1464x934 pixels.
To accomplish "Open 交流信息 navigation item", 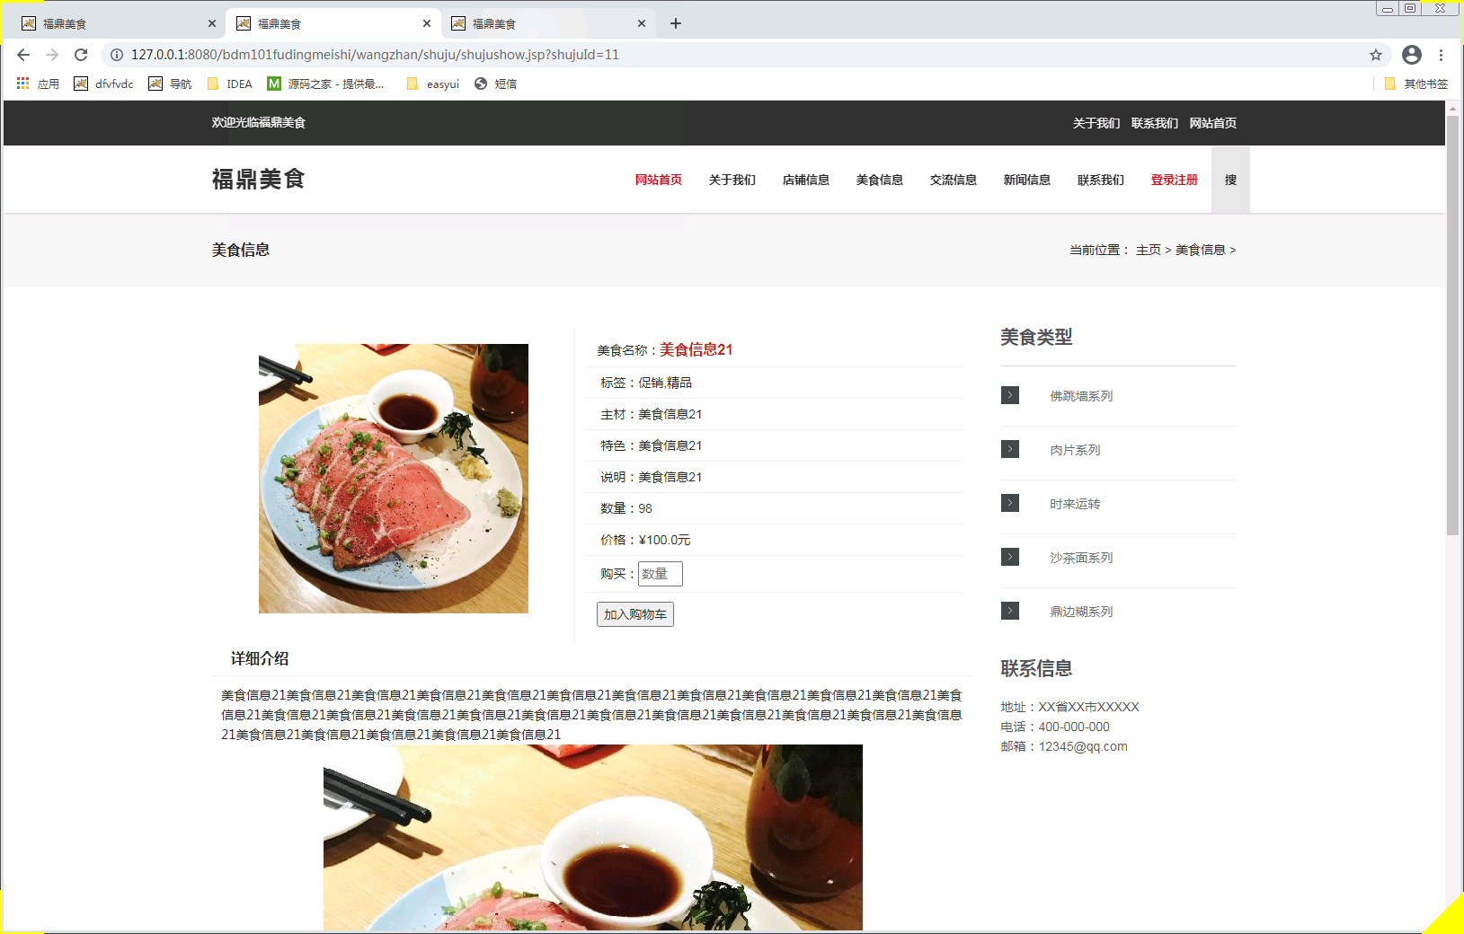I will pos(954,180).
